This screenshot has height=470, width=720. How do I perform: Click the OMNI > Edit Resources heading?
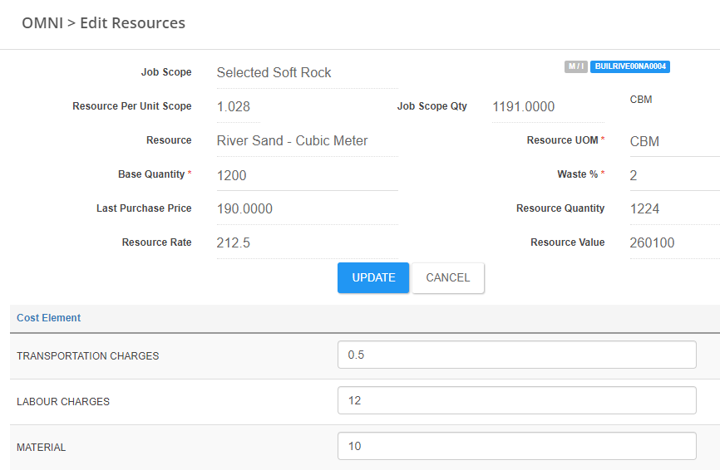coord(103,23)
